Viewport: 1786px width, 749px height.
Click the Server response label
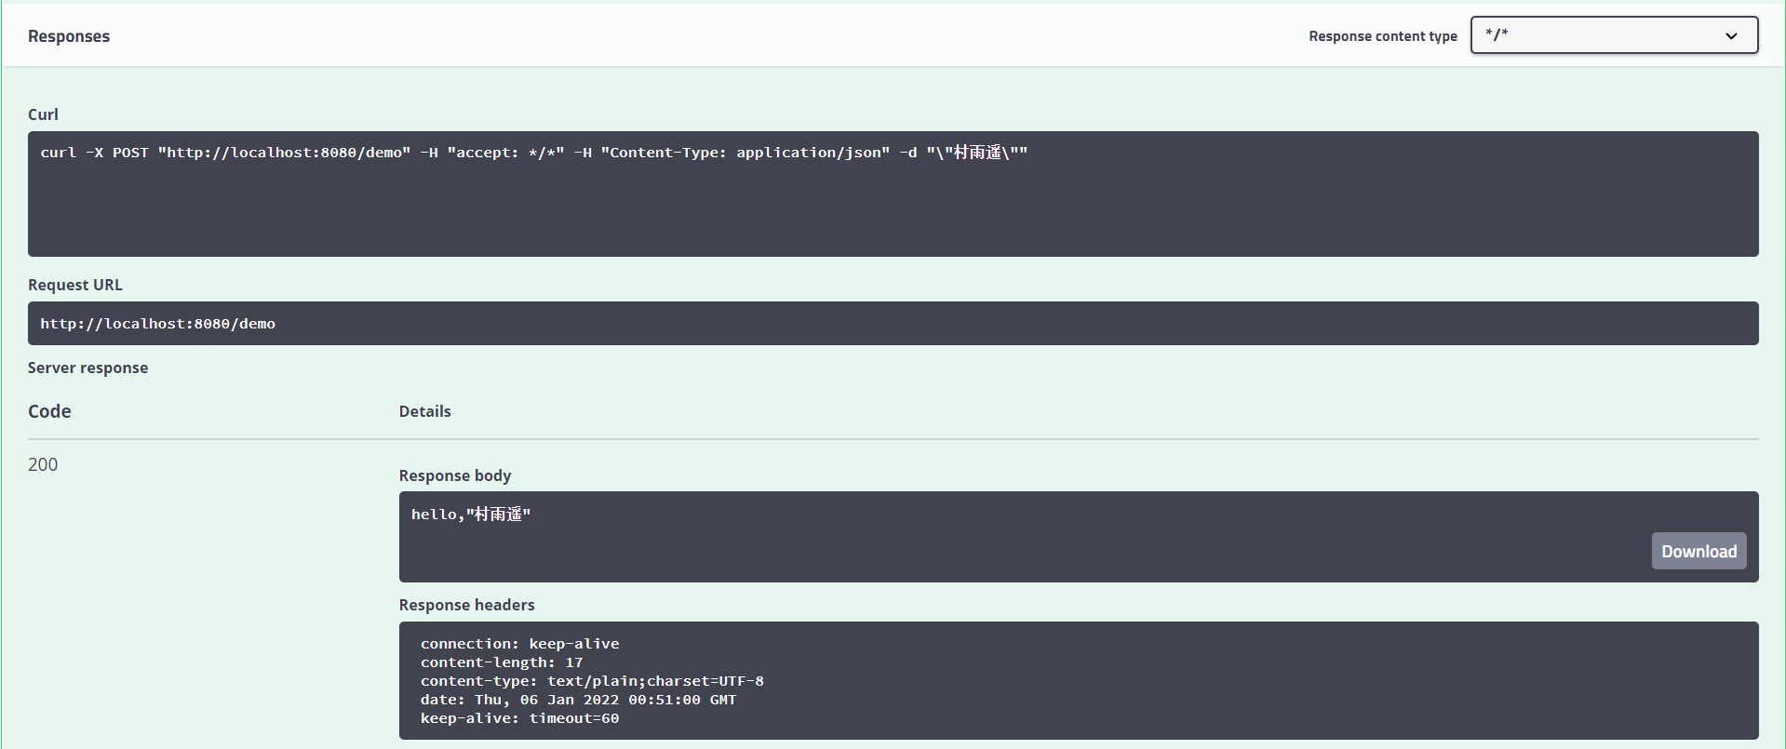pyautogui.click(x=87, y=368)
